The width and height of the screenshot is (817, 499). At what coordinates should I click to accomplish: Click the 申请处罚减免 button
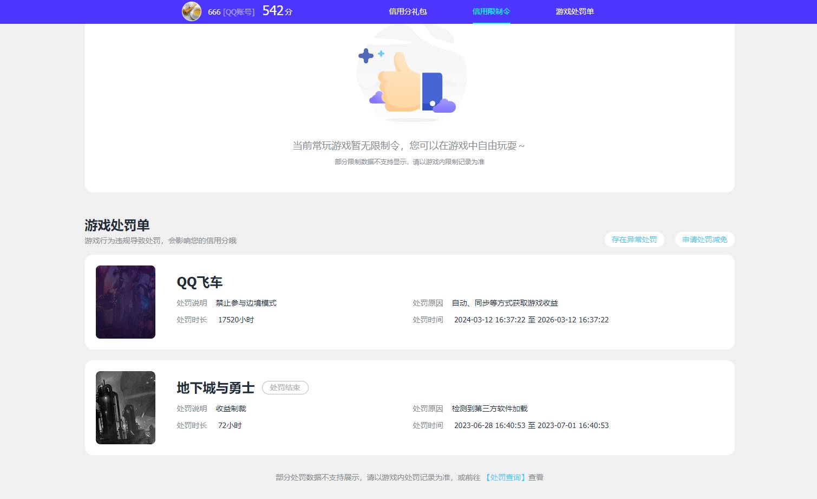(704, 239)
